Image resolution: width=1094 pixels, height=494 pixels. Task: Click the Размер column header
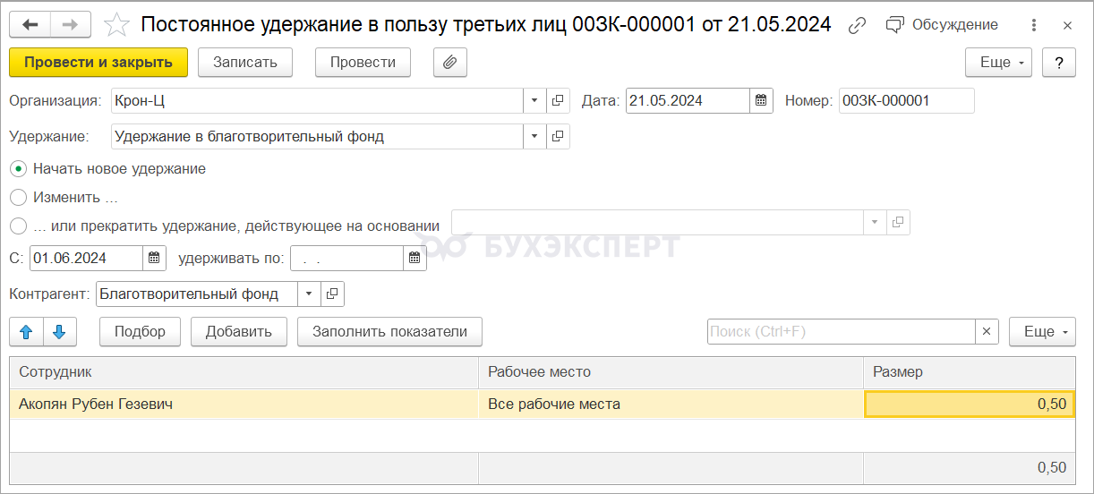[x=970, y=371]
